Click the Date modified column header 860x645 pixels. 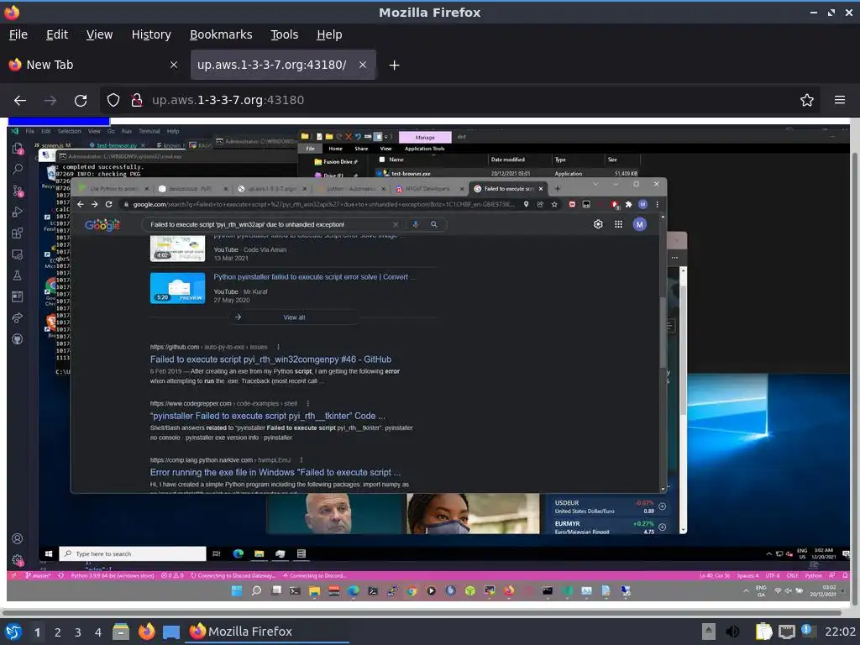[x=508, y=160]
